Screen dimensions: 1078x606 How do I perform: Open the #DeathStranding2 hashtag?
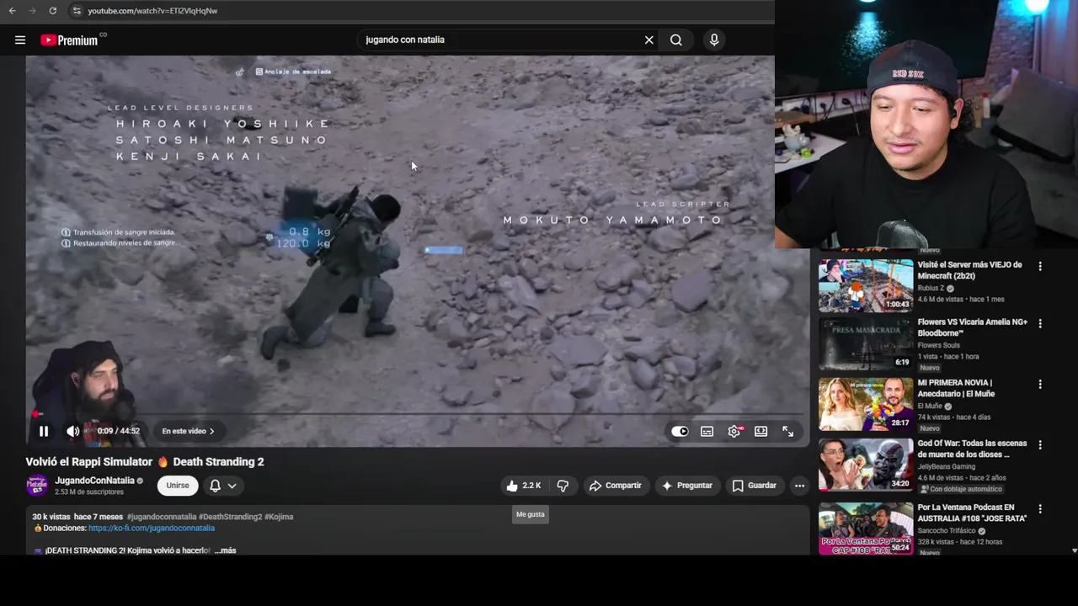pos(230,517)
